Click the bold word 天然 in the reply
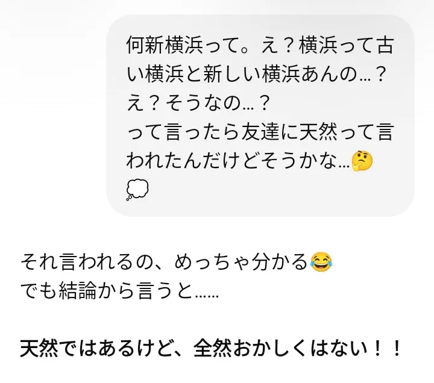Viewport: 434px width, 383px height. [x=39, y=348]
